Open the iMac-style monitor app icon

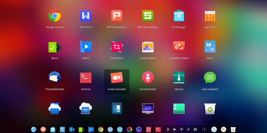[x=148, y=109]
